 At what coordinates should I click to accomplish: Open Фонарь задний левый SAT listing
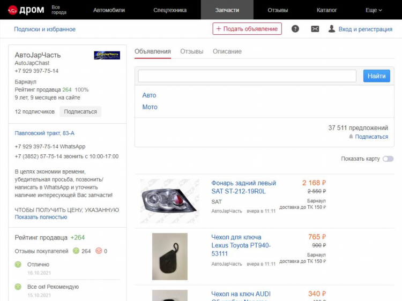click(243, 187)
